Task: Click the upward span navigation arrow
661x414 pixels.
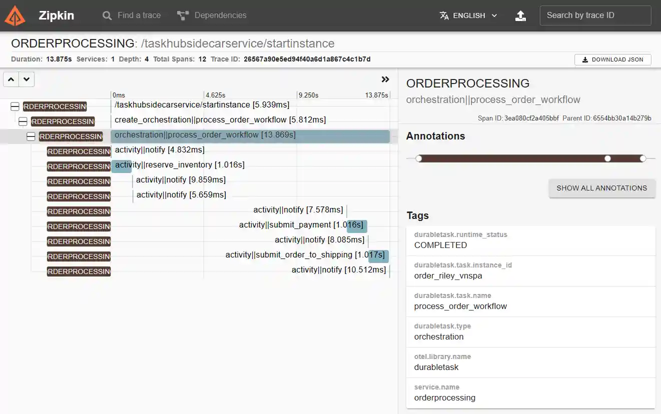Action: pos(11,79)
